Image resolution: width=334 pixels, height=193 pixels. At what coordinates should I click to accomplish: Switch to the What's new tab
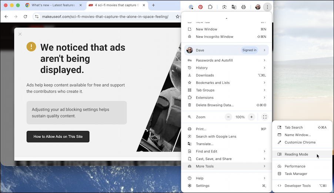pyautogui.click(x=53, y=5)
